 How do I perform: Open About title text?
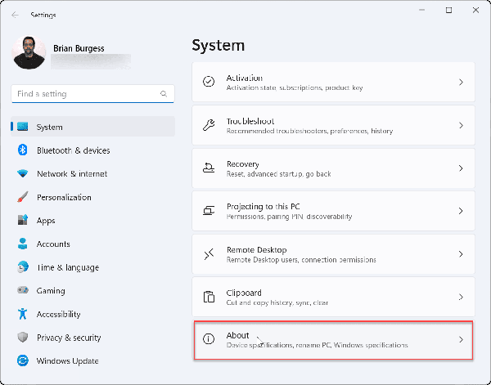pos(237,335)
